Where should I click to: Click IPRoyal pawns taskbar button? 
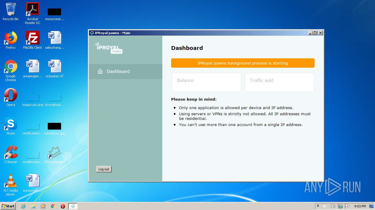(73, 206)
